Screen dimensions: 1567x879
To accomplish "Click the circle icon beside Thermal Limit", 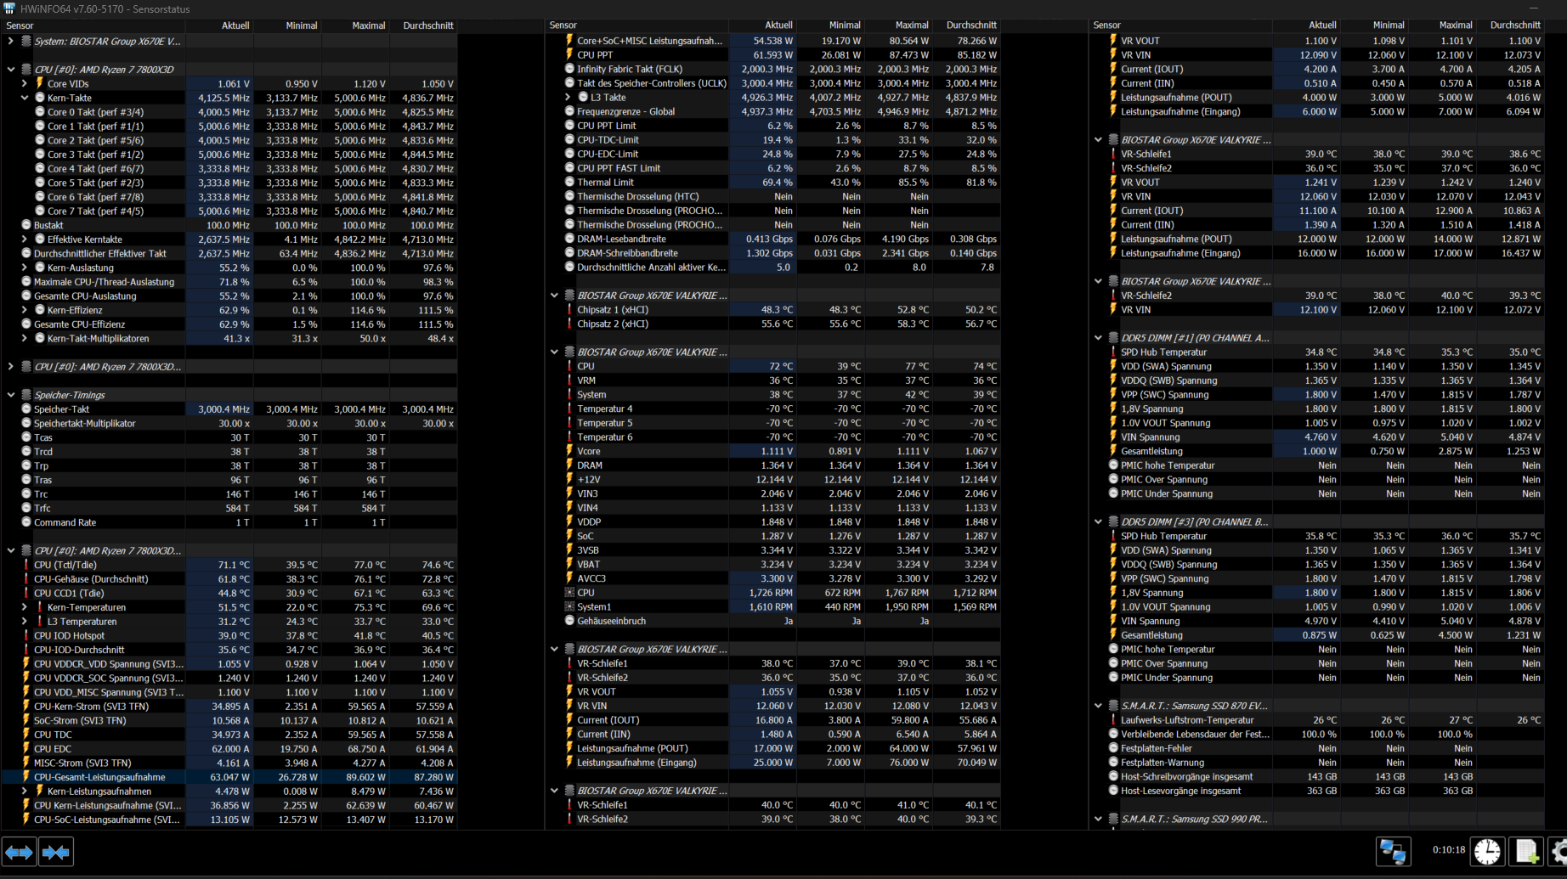I will tap(569, 182).
